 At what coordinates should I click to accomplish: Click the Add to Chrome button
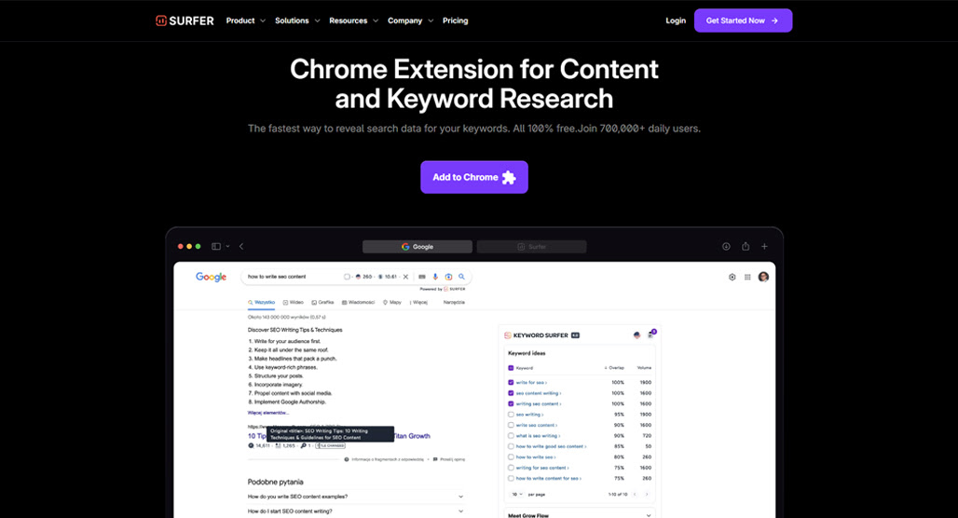point(474,177)
